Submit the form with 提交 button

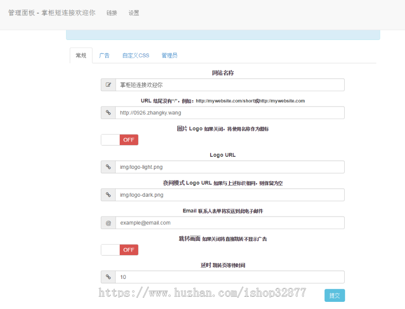(x=335, y=296)
